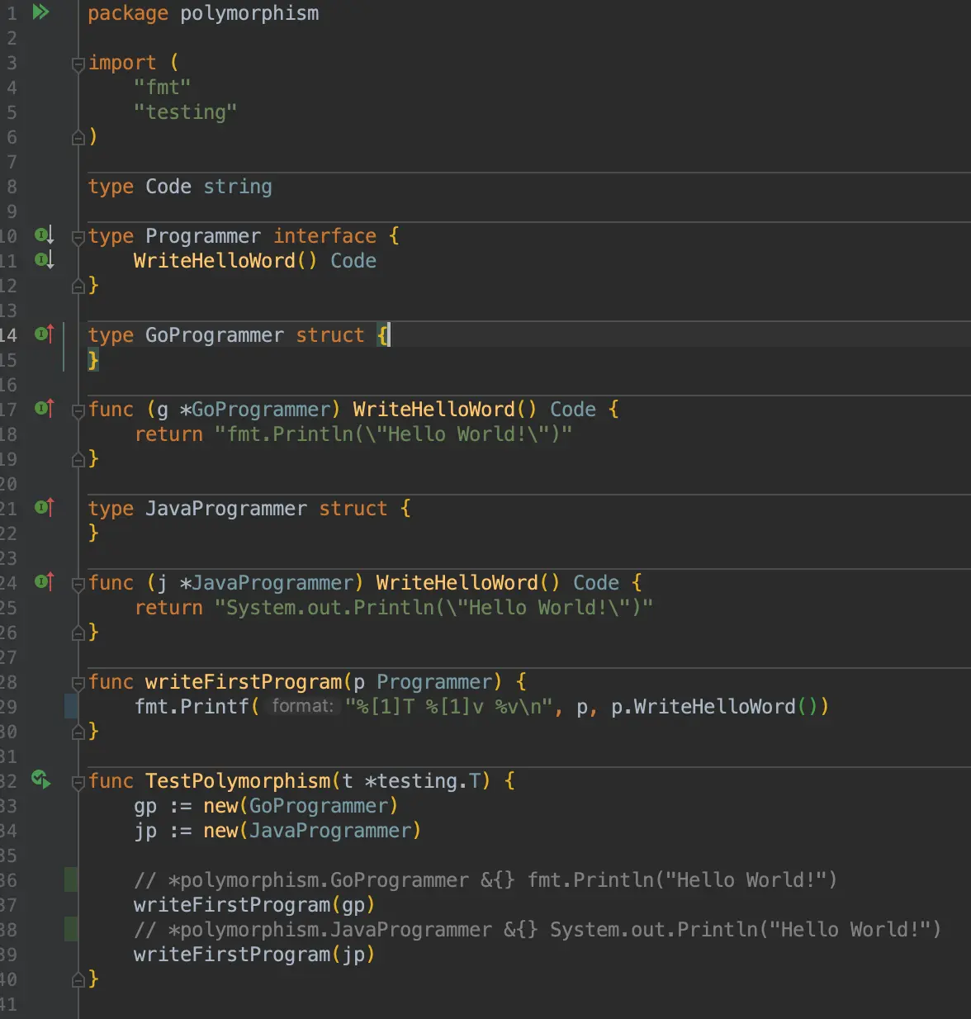Rerun TestPolymorphism via green gutter test icon

click(40, 779)
